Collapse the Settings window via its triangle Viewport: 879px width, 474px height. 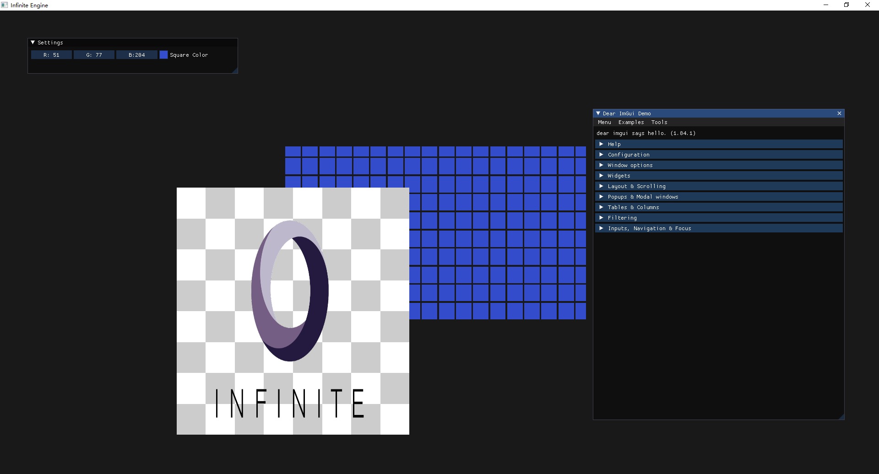click(33, 42)
